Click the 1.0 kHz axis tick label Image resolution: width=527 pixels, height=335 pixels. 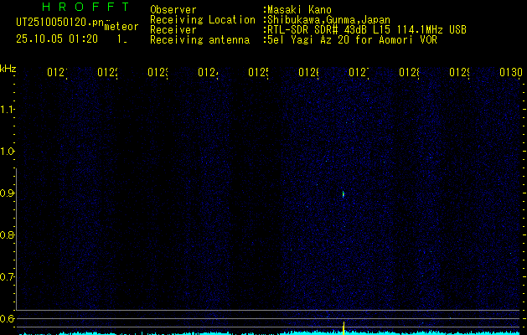[7, 152]
